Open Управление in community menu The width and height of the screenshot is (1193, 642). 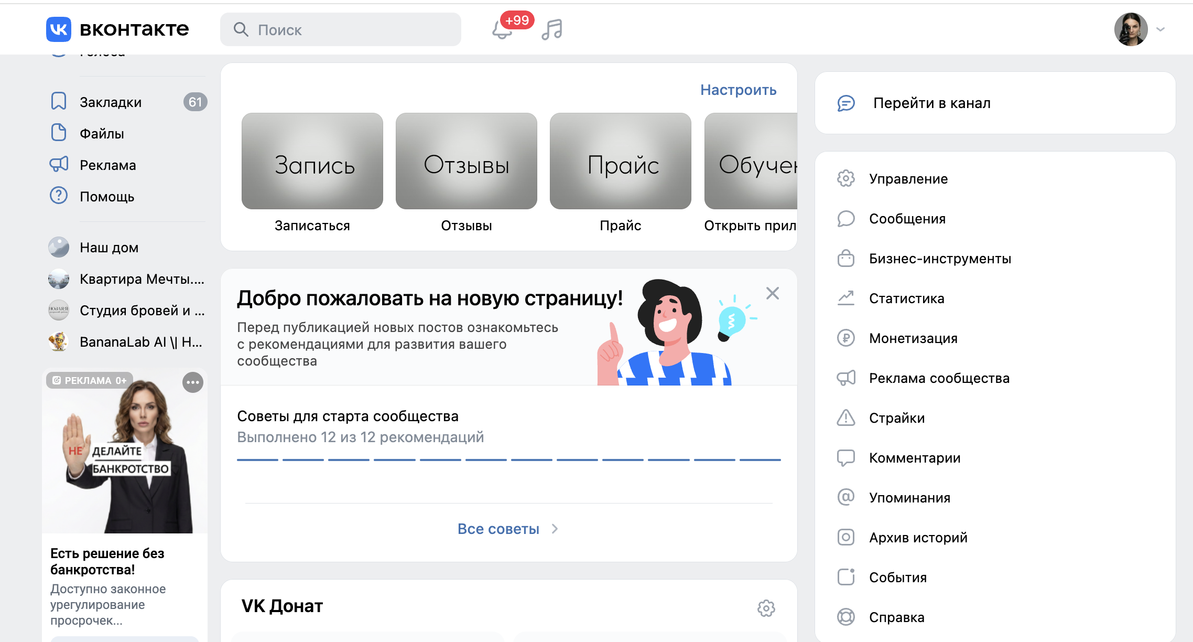(x=995, y=178)
